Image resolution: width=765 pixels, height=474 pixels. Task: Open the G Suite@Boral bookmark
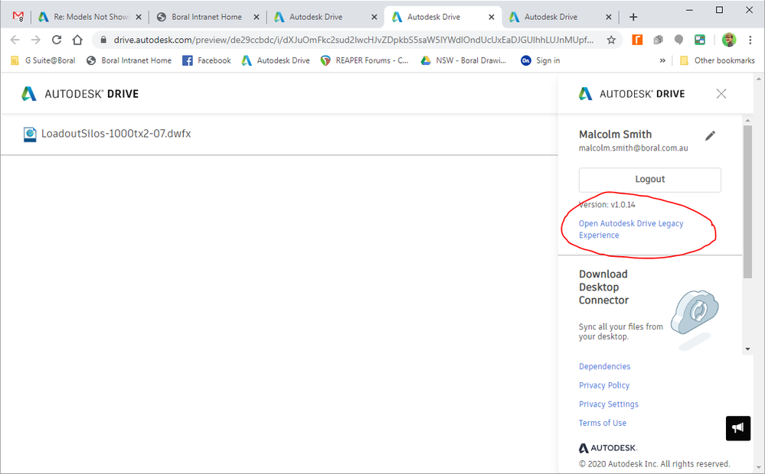click(x=43, y=60)
